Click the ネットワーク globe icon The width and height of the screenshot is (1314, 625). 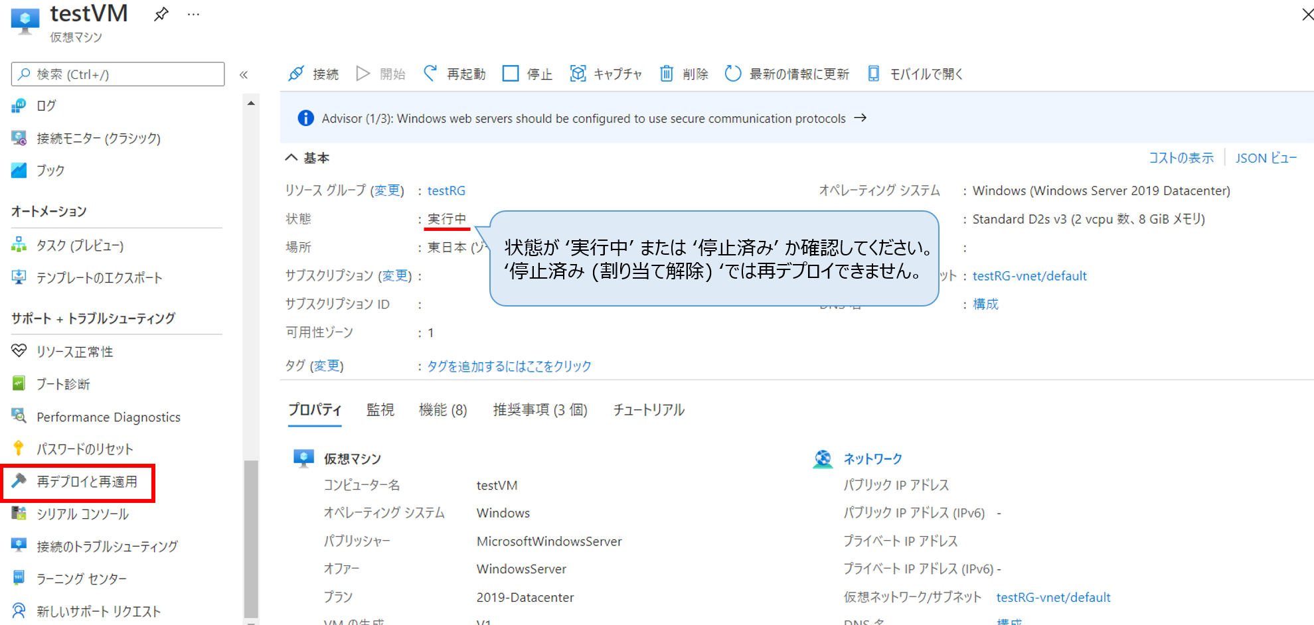click(x=823, y=458)
